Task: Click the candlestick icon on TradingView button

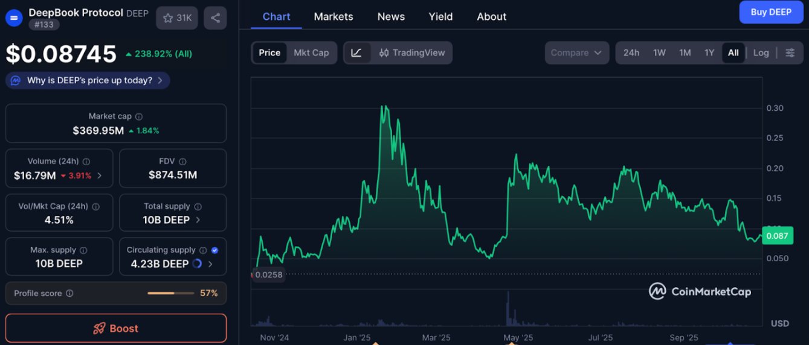Action: [384, 53]
